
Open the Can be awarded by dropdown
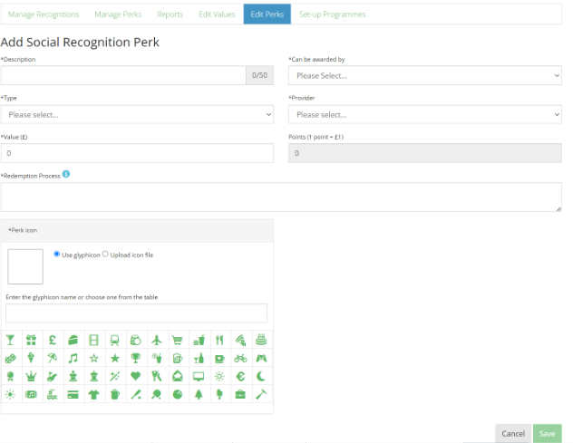tap(425, 75)
